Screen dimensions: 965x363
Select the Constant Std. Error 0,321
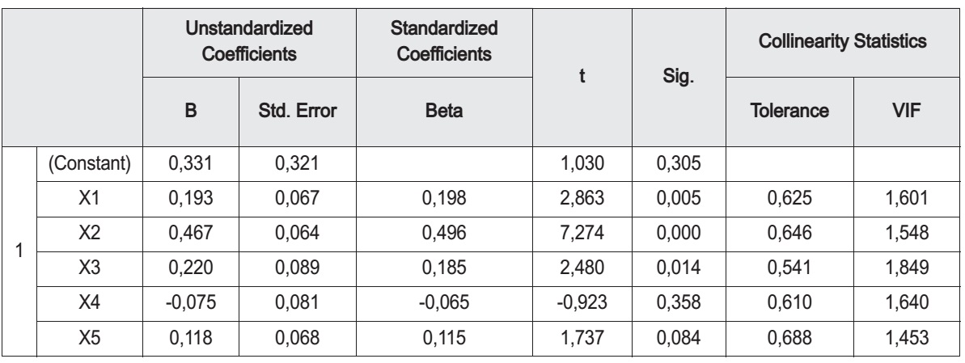point(297,163)
